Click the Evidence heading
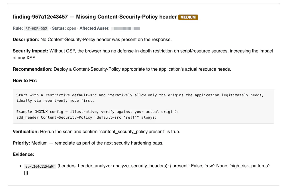The width and height of the screenshot is (292, 189). coord(23,154)
